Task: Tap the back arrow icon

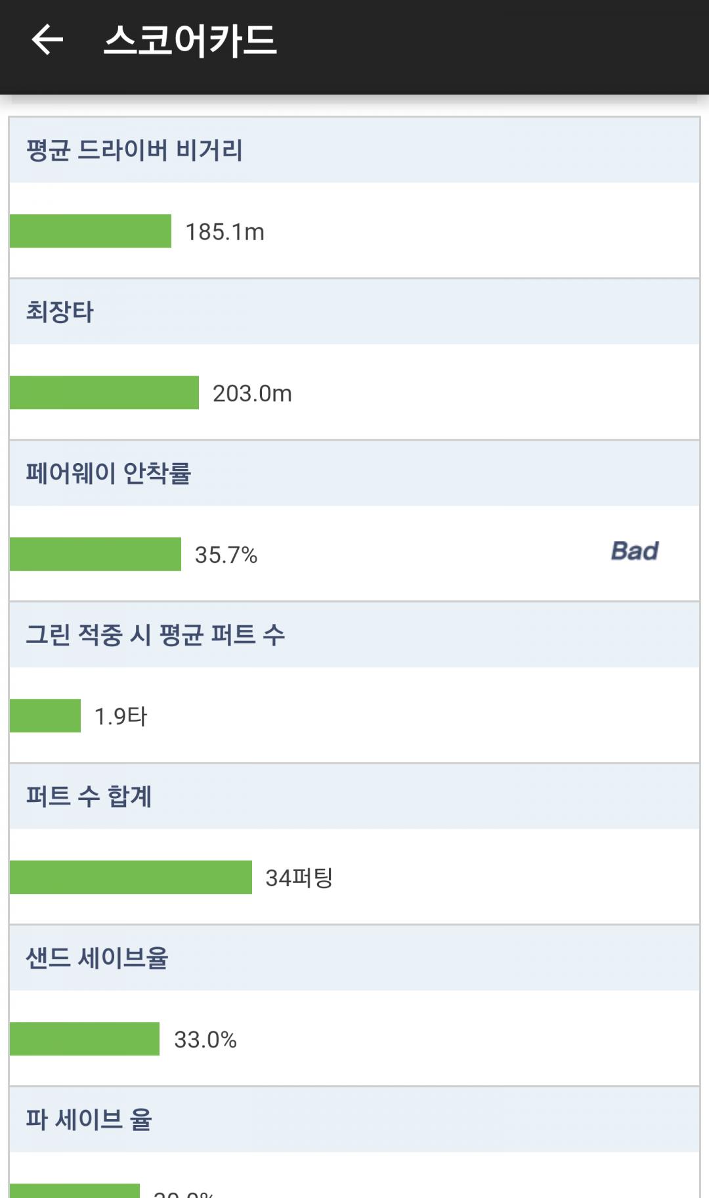Action: tap(47, 40)
